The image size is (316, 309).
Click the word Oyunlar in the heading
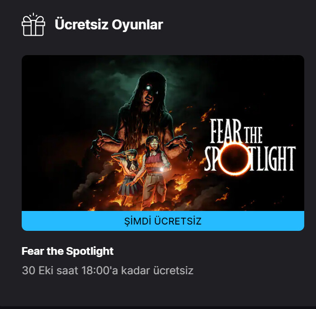(137, 25)
